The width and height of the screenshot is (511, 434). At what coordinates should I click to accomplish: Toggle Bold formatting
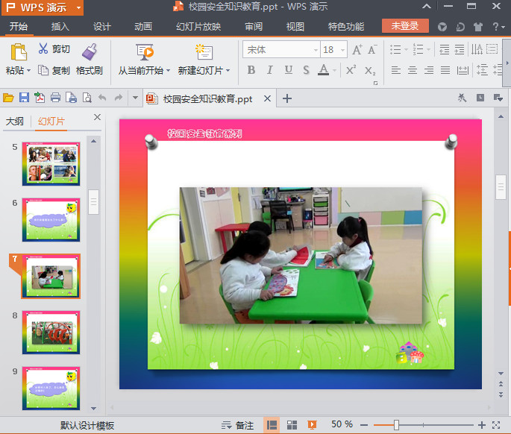tap(251, 70)
